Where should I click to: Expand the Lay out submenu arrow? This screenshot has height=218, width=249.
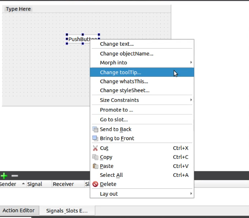coord(191,193)
